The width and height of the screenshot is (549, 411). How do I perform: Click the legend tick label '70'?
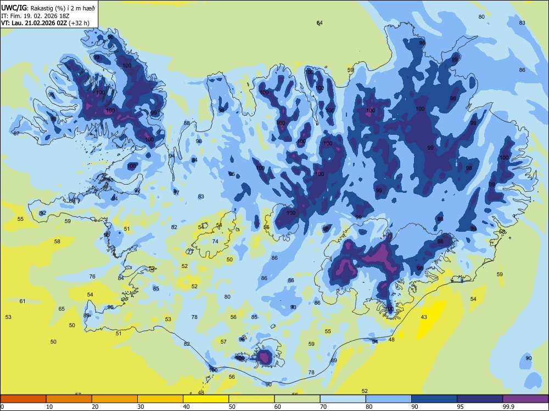coord(323,407)
